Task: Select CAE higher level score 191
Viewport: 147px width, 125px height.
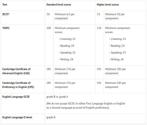Action: (99, 69)
